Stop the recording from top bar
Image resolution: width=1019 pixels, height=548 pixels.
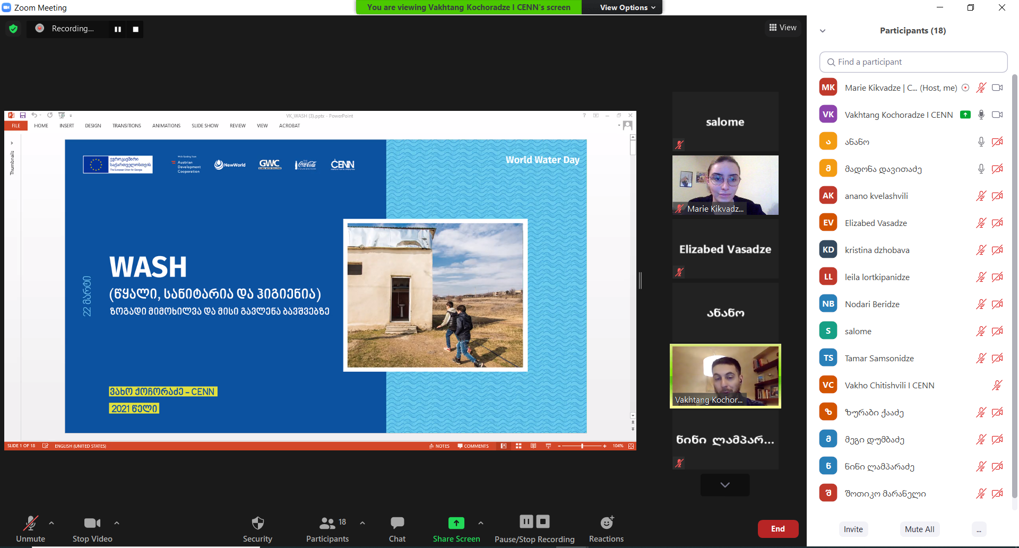pyautogui.click(x=136, y=29)
